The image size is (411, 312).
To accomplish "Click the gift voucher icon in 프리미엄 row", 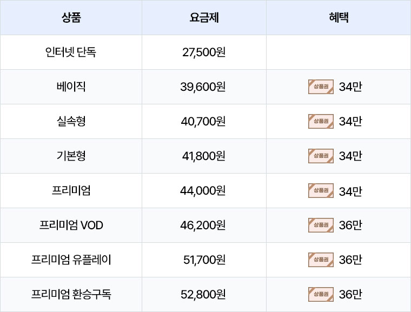I will pos(321,191).
